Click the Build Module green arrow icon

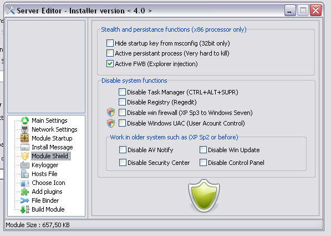25,209
